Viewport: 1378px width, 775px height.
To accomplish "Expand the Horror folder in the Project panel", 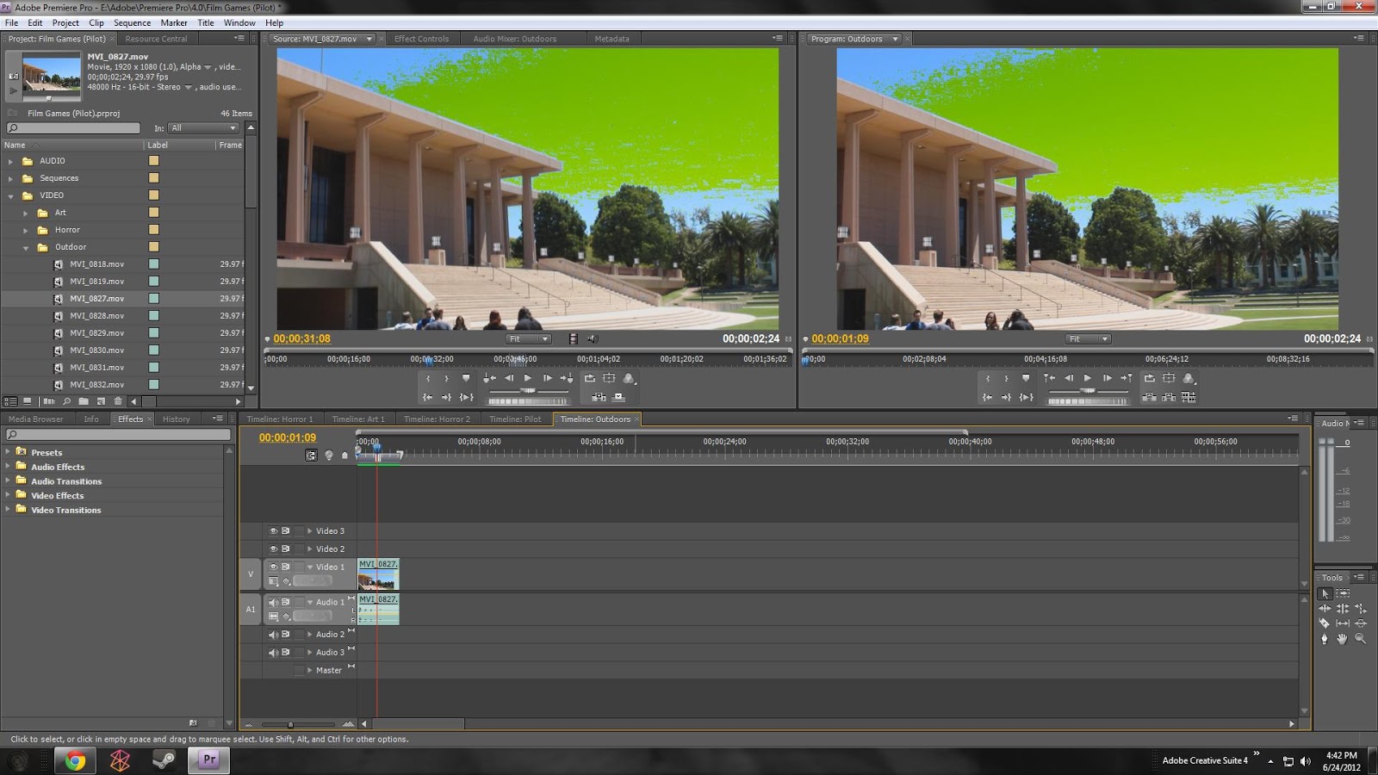I will (x=26, y=229).
